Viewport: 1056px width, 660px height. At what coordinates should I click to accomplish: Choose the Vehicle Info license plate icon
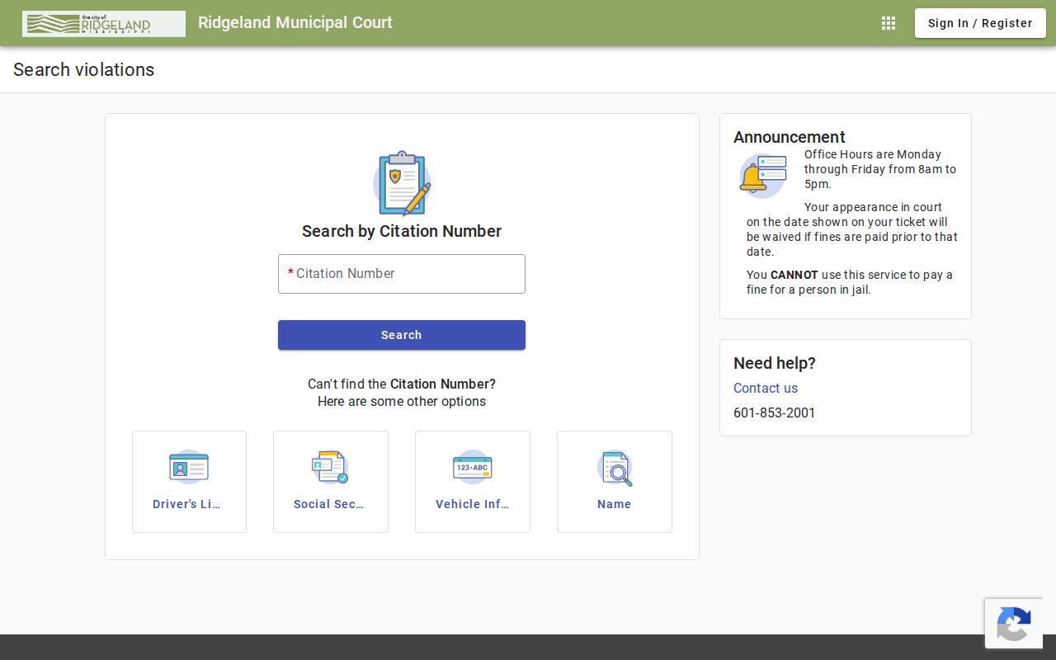473,467
